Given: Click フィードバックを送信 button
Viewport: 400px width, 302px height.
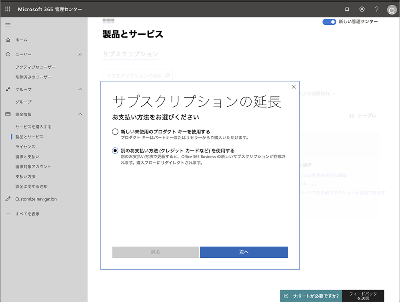Looking at the screenshot, I should click(x=363, y=296).
